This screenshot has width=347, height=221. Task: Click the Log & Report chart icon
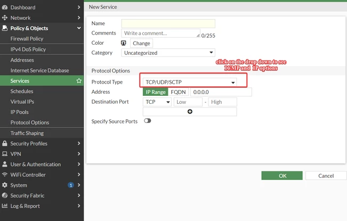tap(5, 206)
